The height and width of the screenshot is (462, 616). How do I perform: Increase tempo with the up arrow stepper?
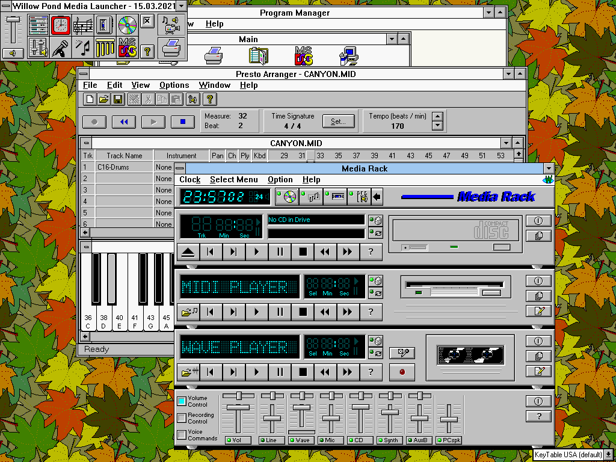[438, 116]
